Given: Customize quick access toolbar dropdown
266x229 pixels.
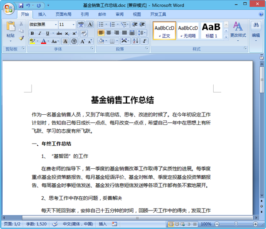Looking at the screenshot, I should point(48,5).
